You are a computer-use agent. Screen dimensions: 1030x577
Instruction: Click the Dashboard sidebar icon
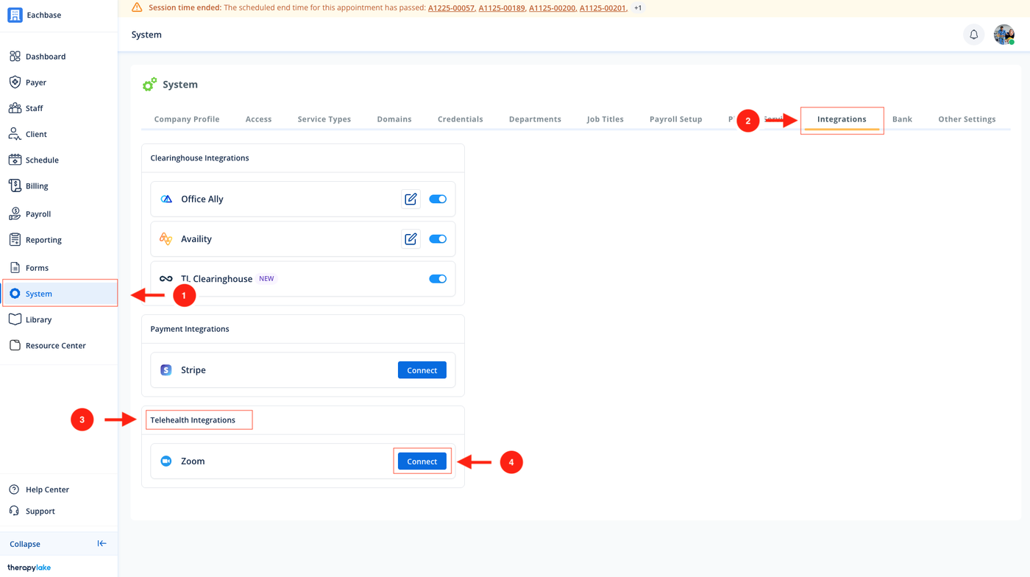(15, 57)
